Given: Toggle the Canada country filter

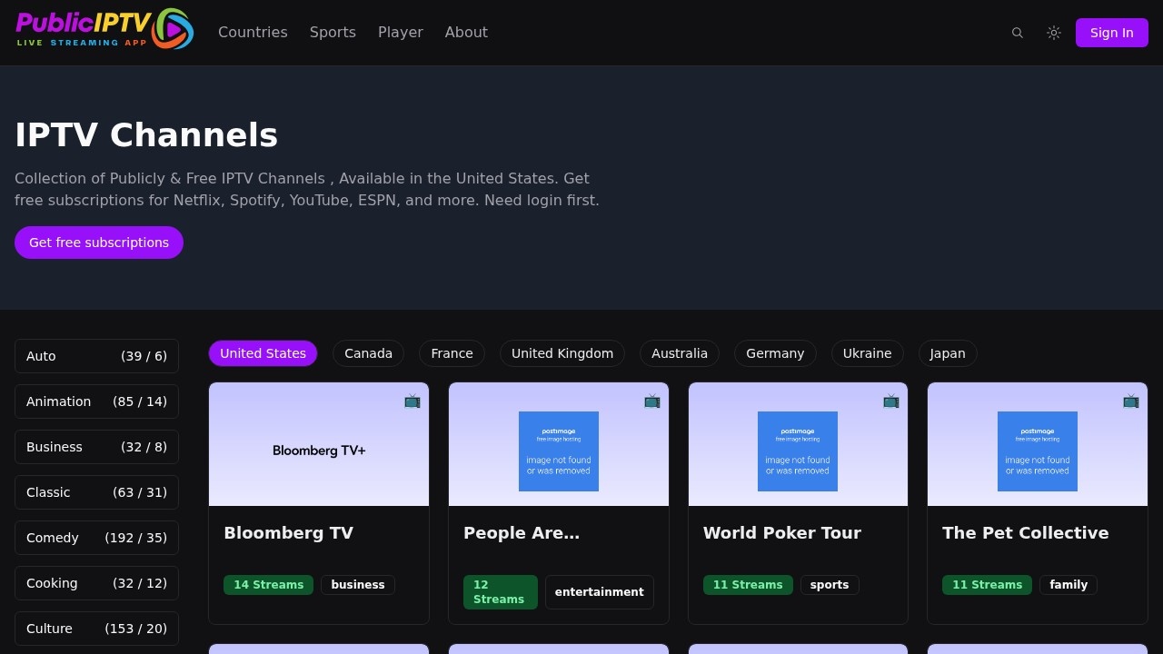Looking at the screenshot, I should (368, 353).
